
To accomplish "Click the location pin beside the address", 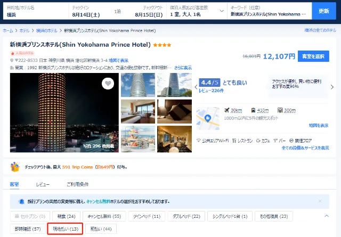I will point(12,60).
